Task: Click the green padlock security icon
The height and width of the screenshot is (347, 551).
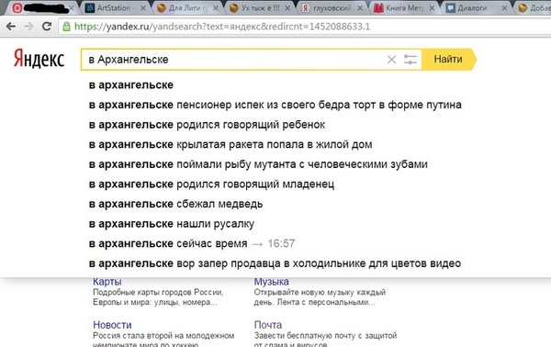Action: 66,27
